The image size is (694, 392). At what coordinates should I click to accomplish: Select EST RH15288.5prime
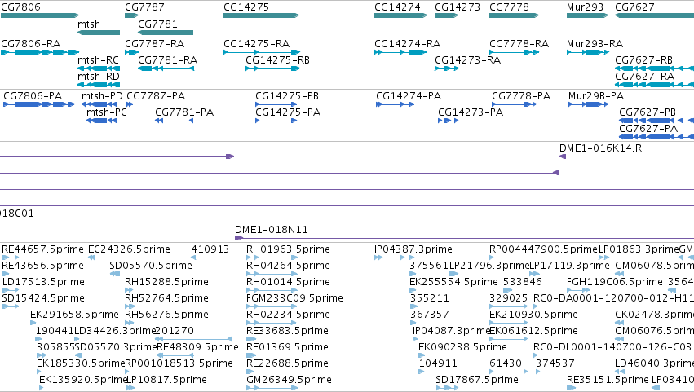166,282
